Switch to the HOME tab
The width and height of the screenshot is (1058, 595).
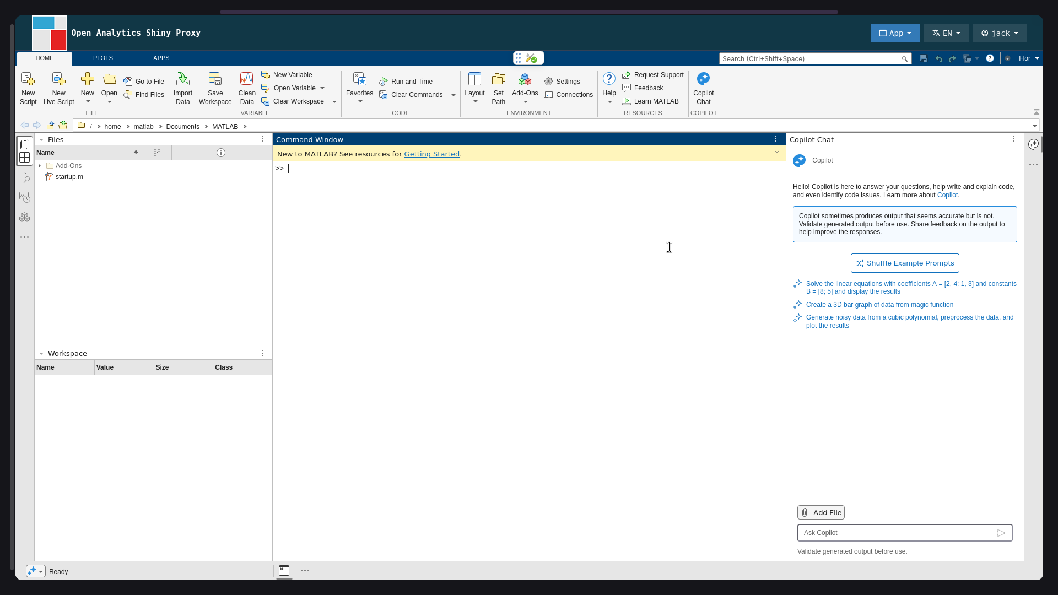tap(45, 58)
